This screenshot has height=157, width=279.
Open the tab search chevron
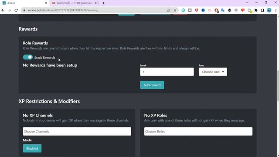(247, 3)
